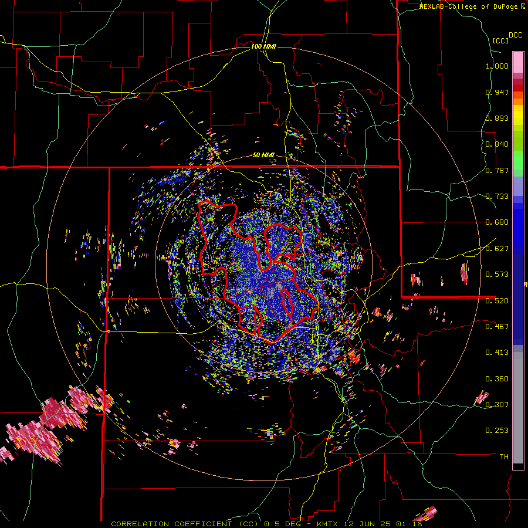Image resolution: width=528 pixels, height=528 pixels.
Task: Click the 50 NMI range ring label
Action: (x=263, y=155)
